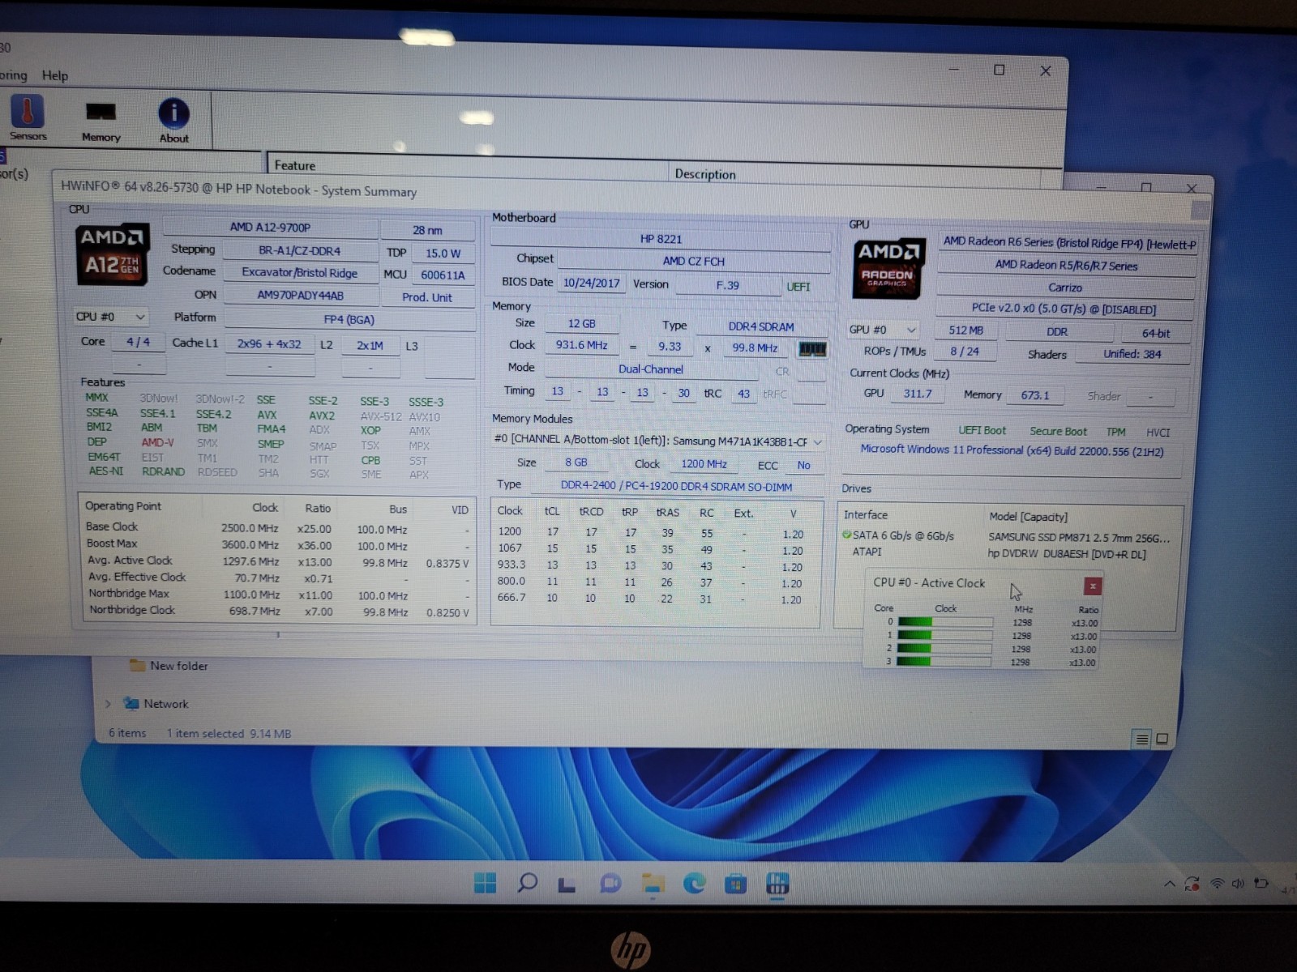Image resolution: width=1297 pixels, height=972 pixels.
Task: Click the 10/24/2017 BIOS date
Action: pyautogui.click(x=591, y=283)
